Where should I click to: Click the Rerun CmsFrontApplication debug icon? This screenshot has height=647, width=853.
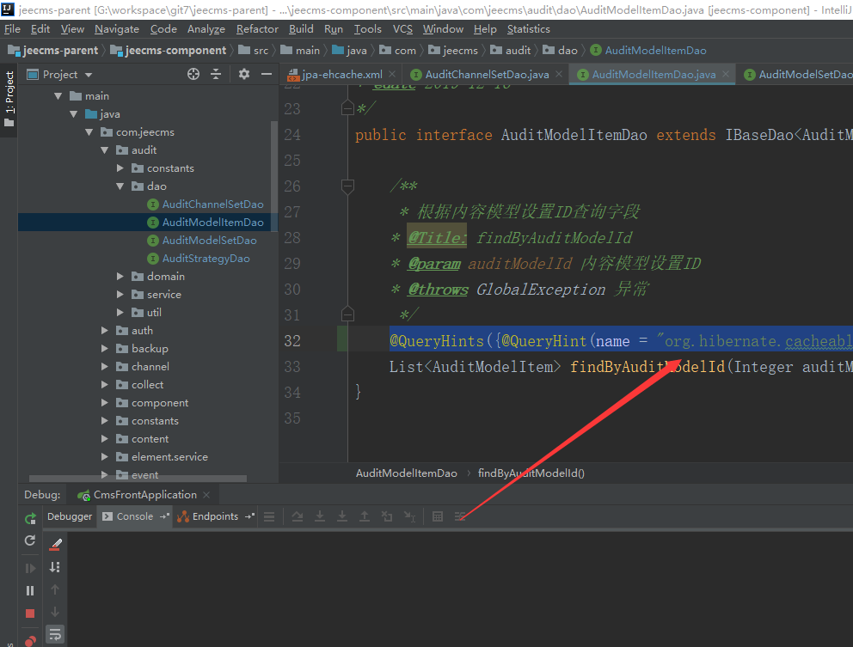pyautogui.click(x=30, y=517)
